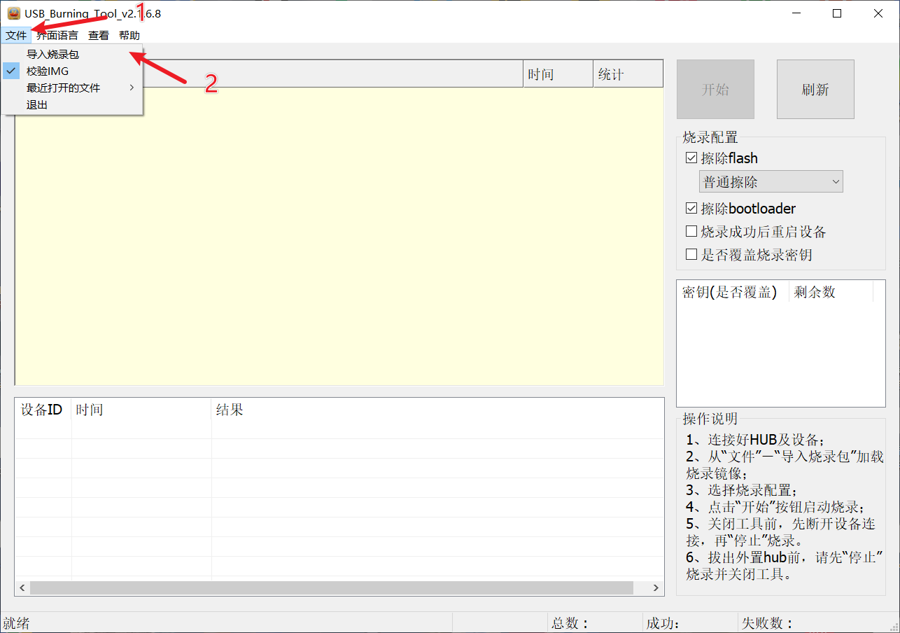Viewport: 900px width, 633px height.
Task: Enable 是否覆盖烧录密钥 checkbox
Action: (x=691, y=255)
